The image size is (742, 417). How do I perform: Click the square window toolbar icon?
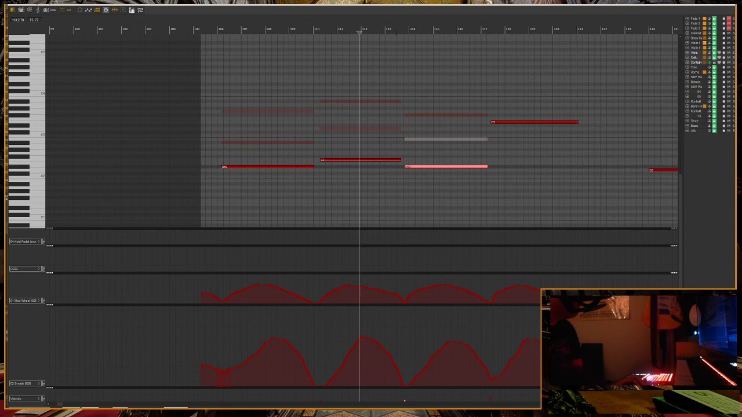click(123, 10)
